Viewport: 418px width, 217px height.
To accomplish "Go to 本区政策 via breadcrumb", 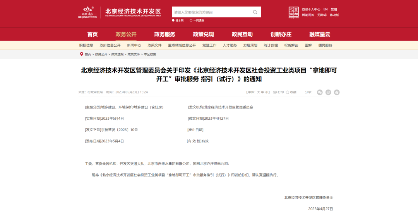I will 150,54.
